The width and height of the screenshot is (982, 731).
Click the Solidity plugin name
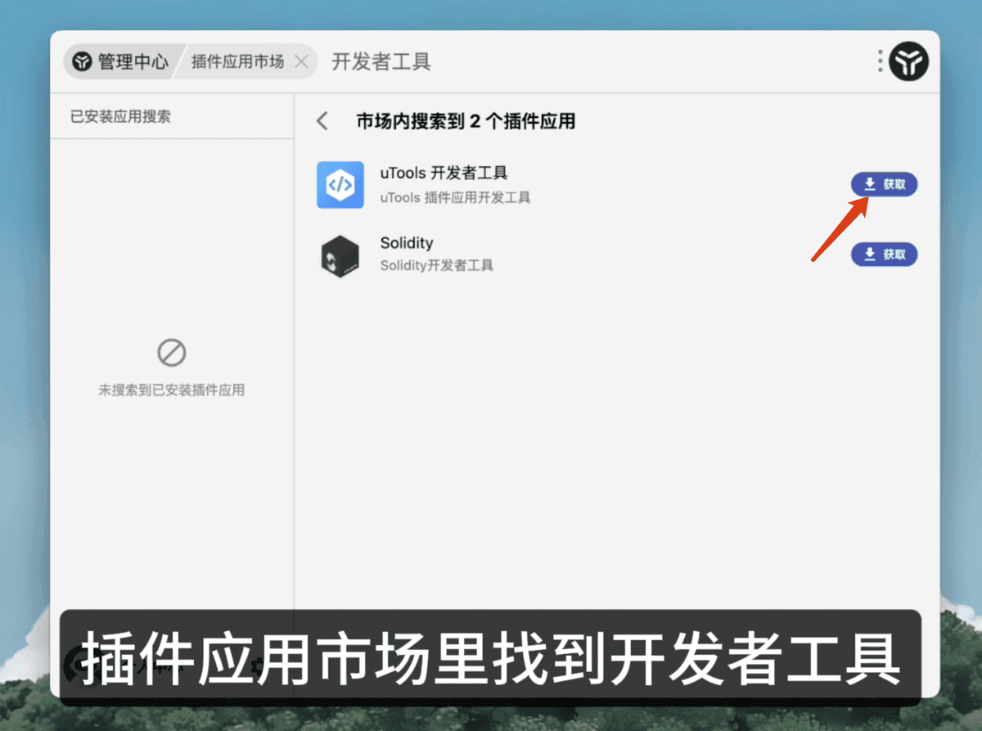(x=407, y=243)
